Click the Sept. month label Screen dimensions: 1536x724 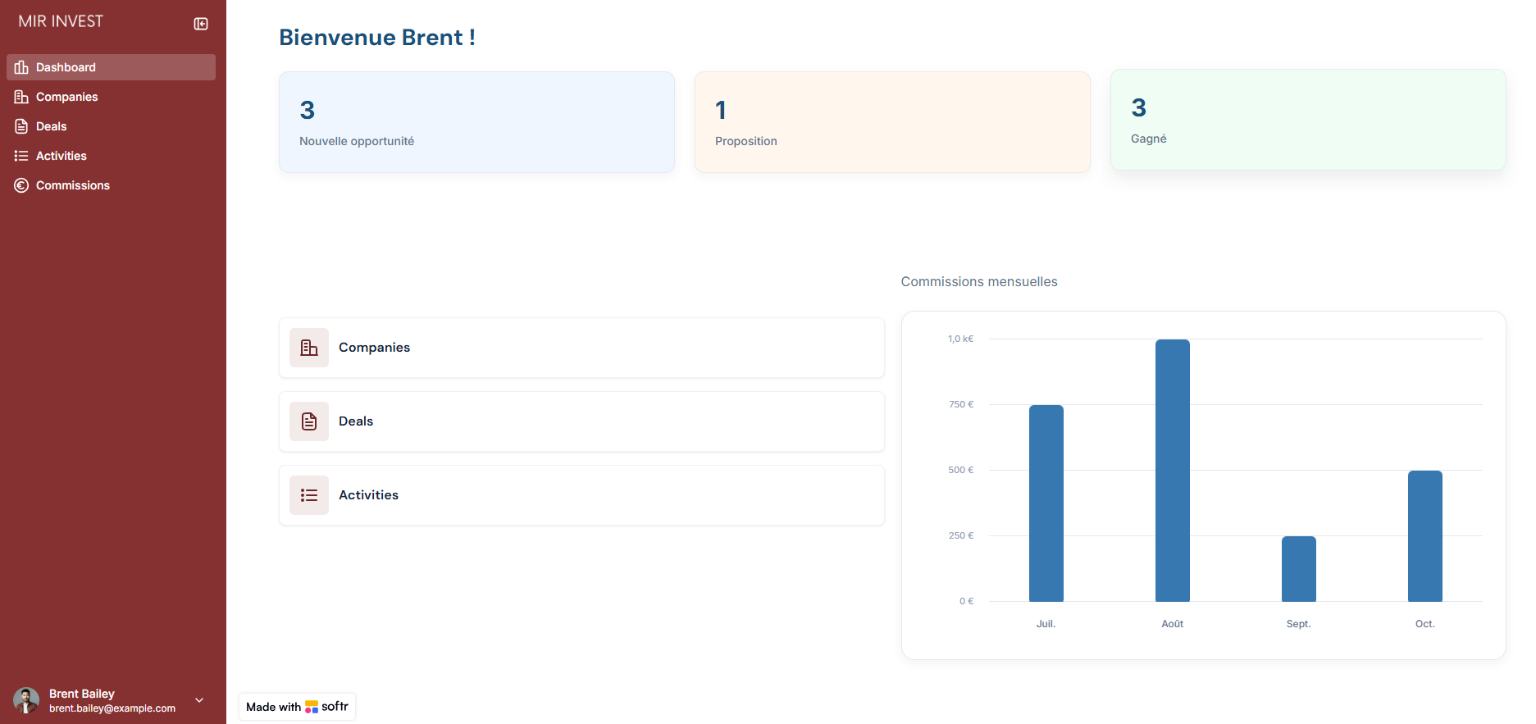[1299, 624]
